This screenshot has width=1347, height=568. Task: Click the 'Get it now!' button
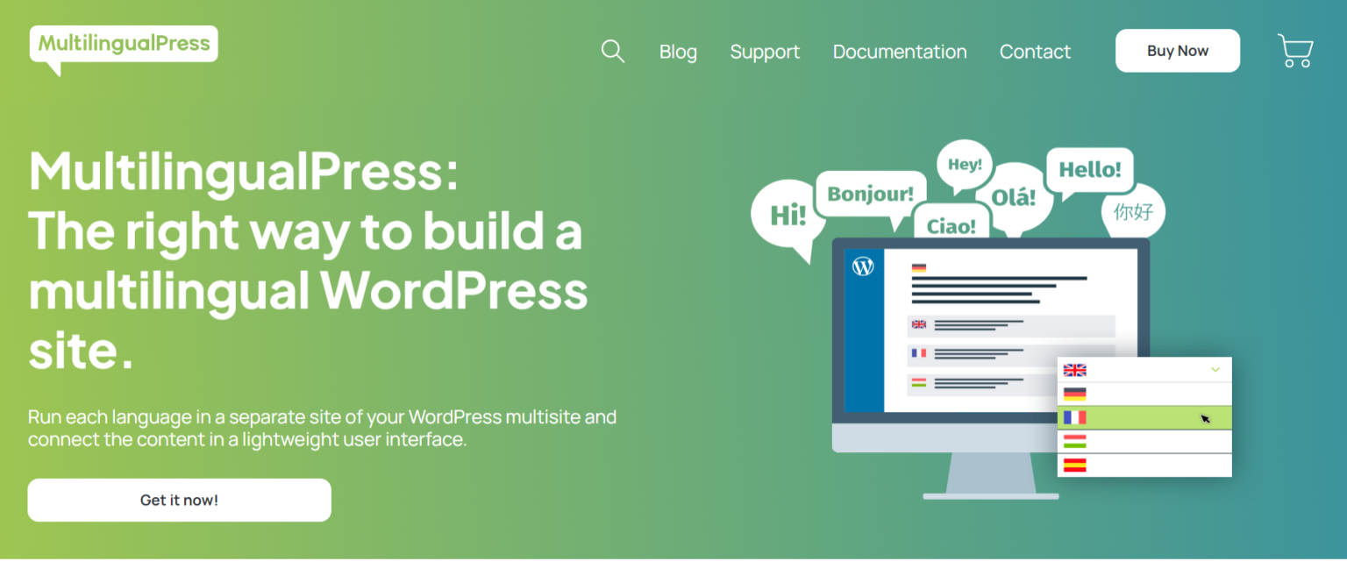[x=179, y=500]
